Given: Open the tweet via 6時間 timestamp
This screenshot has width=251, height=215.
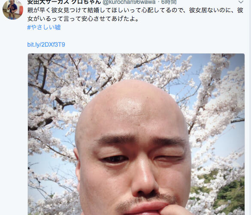Looking at the screenshot, I should [169, 2].
